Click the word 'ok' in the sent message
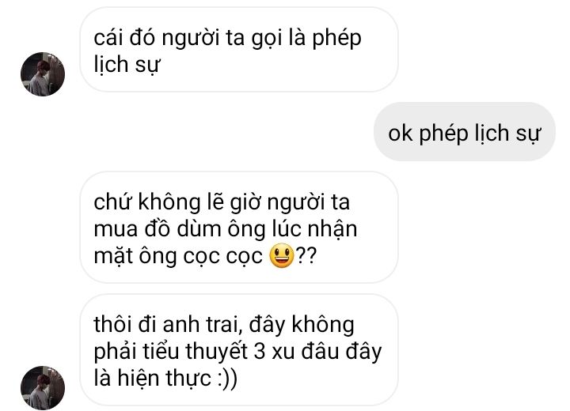 pos(401,134)
